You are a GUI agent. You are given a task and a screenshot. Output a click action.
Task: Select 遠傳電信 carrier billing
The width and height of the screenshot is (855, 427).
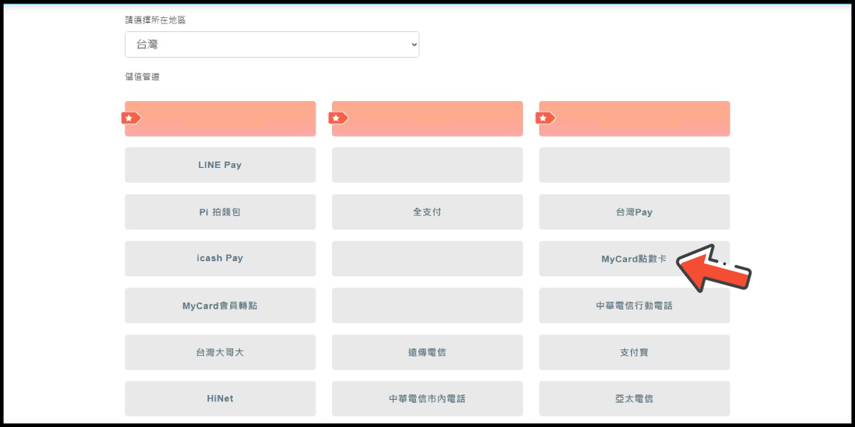[427, 352]
